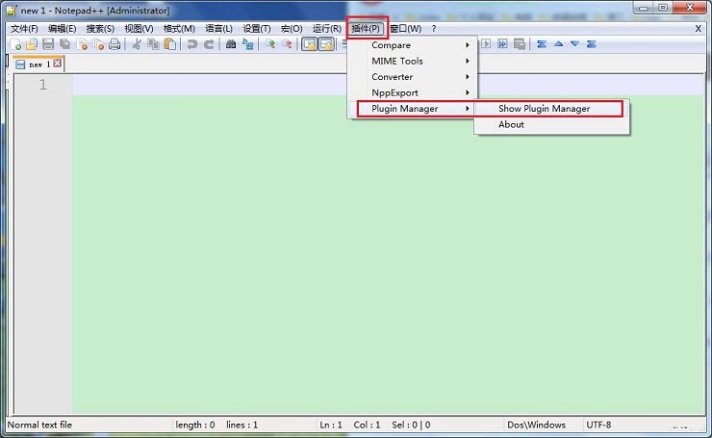
Task: Close the new 1 tab
Action: (57, 64)
